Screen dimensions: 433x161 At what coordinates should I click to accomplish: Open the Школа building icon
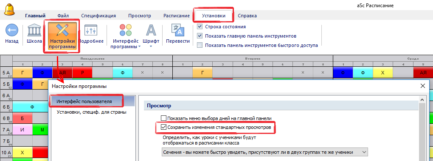(x=34, y=30)
